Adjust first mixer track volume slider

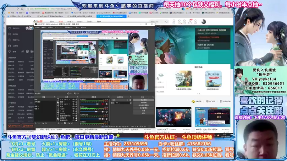coord(90,104)
